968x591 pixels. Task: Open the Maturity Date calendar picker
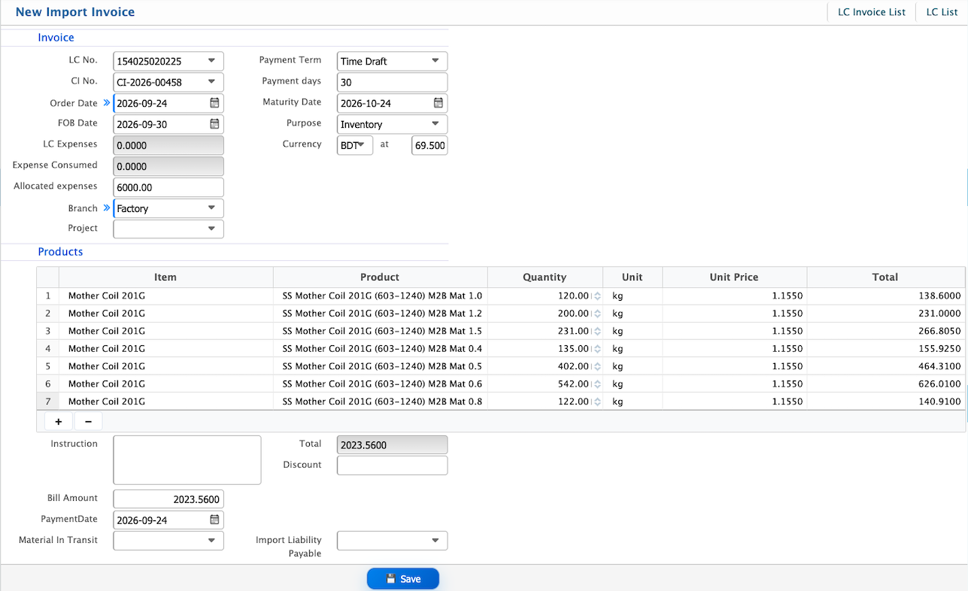[438, 103]
